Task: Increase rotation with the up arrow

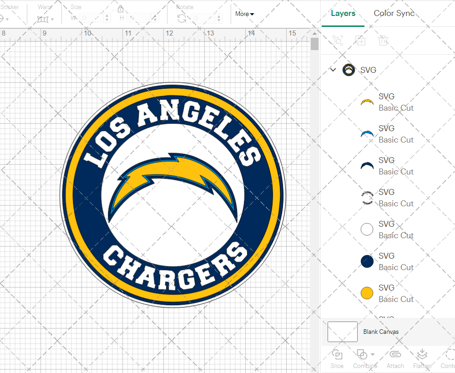Action: point(219,16)
